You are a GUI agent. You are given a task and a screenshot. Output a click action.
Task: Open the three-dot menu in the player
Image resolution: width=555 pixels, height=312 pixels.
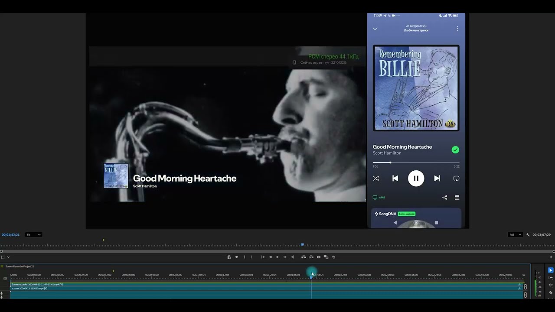point(457,29)
